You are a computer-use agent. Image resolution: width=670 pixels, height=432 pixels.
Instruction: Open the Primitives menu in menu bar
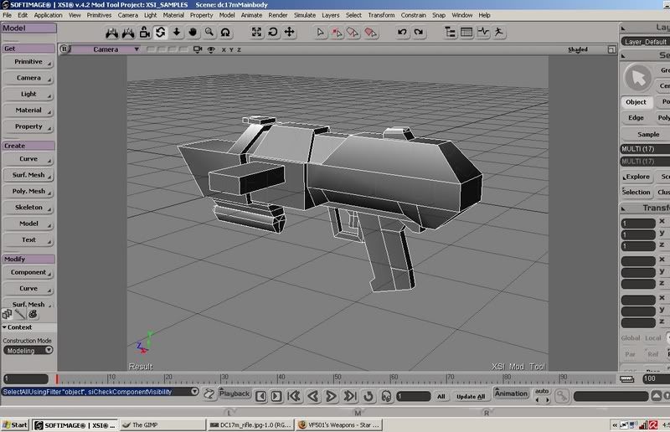[99, 15]
